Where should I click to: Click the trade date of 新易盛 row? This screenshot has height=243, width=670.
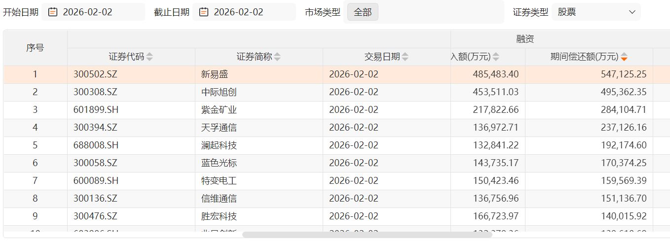tap(354, 75)
